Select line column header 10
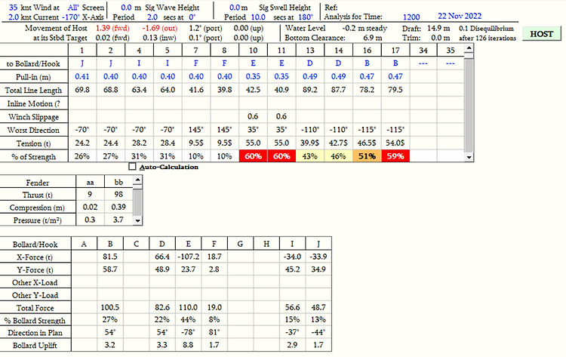Viewport: 566px width, 357px height. [253, 51]
